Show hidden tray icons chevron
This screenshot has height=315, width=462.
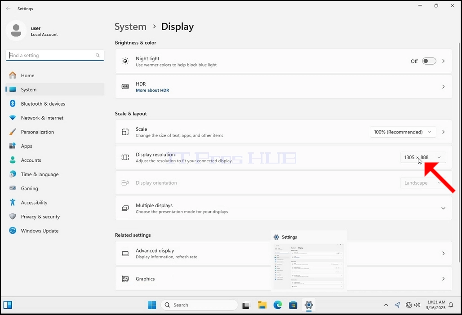click(386, 305)
